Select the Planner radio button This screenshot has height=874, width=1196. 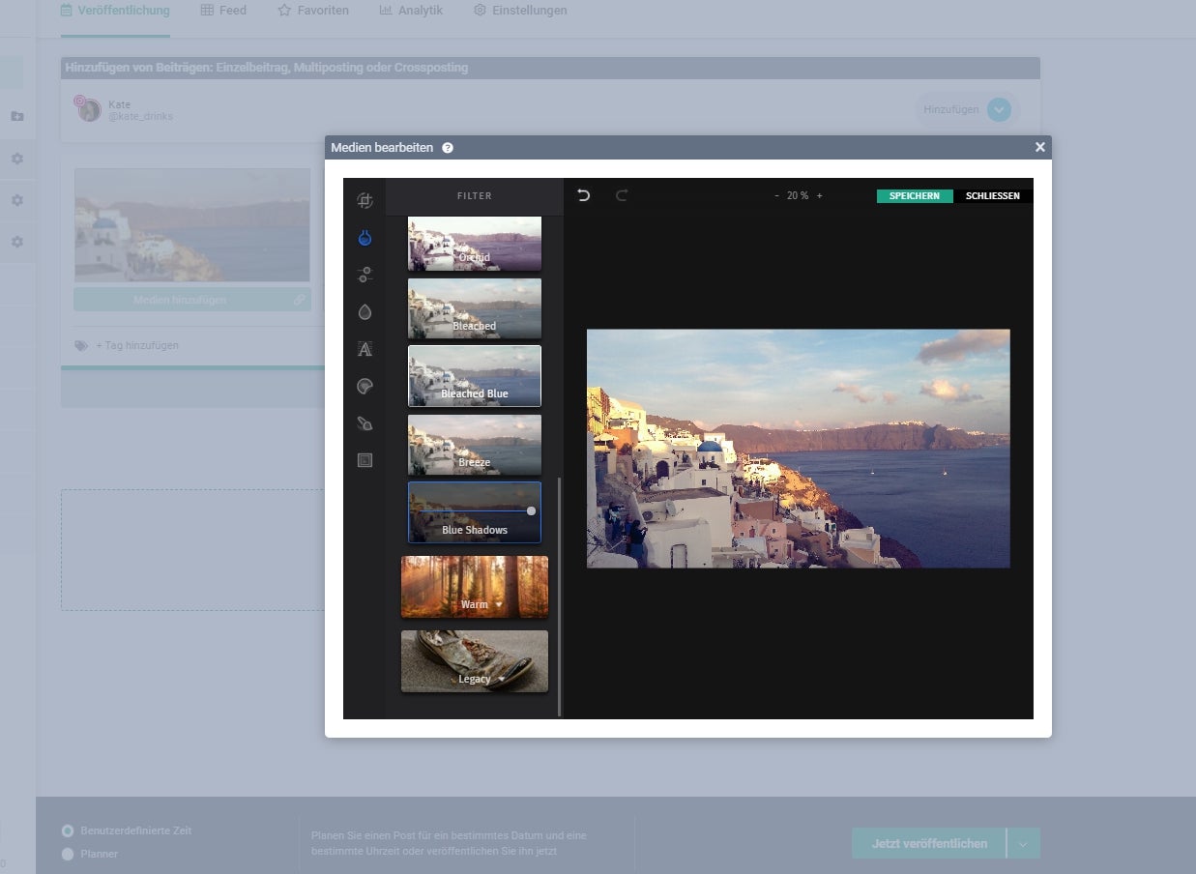click(69, 854)
